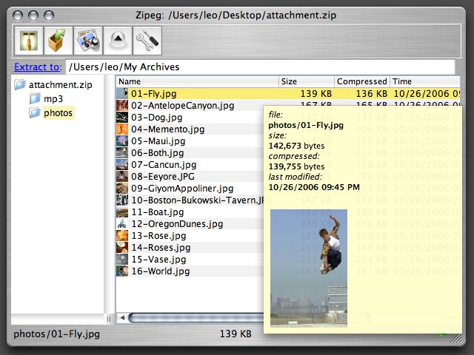Image resolution: width=474 pixels, height=355 pixels.
Task: Select 03-Dog.jpg in the list
Action: (156, 118)
